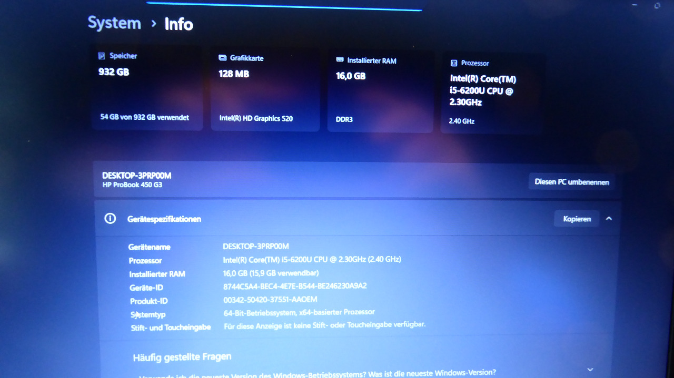Viewport: 674px width, 378px height.
Task: Click the breadcrumb arrow between System and Info
Action: point(154,24)
